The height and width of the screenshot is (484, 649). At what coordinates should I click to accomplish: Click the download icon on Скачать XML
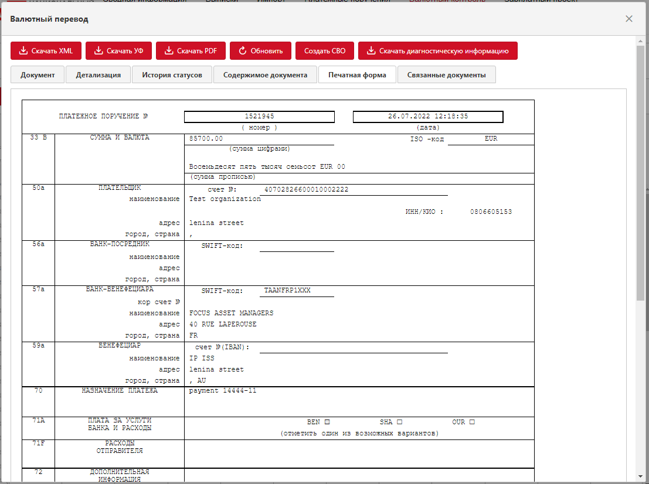pyautogui.click(x=23, y=50)
